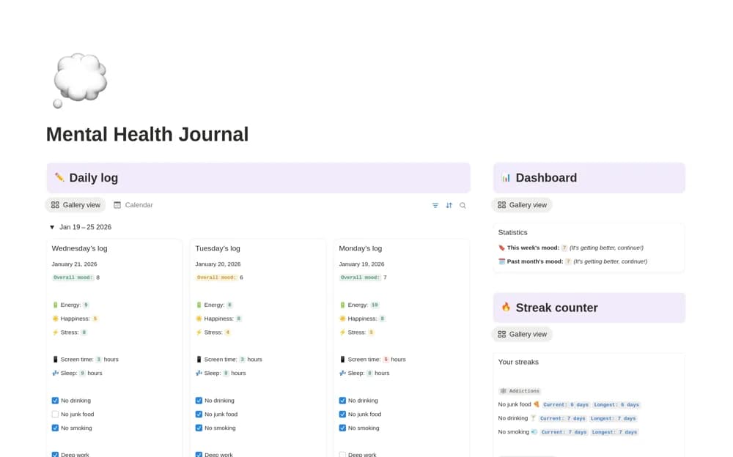Open the sort icon in Daily log toolbar
This screenshot has height=457, width=733.
pyautogui.click(x=449, y=205)
